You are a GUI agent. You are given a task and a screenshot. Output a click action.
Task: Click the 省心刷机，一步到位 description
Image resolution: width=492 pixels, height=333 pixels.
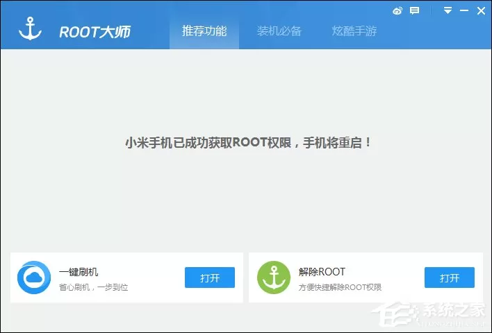[94, 287]
